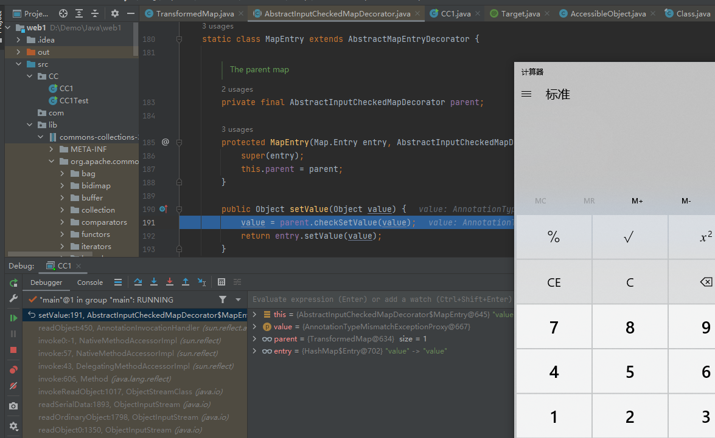Viewport: 715px width, 438px height.
Task: Select opened file (crosshair) in Project panel
Action: click(63, 13)
